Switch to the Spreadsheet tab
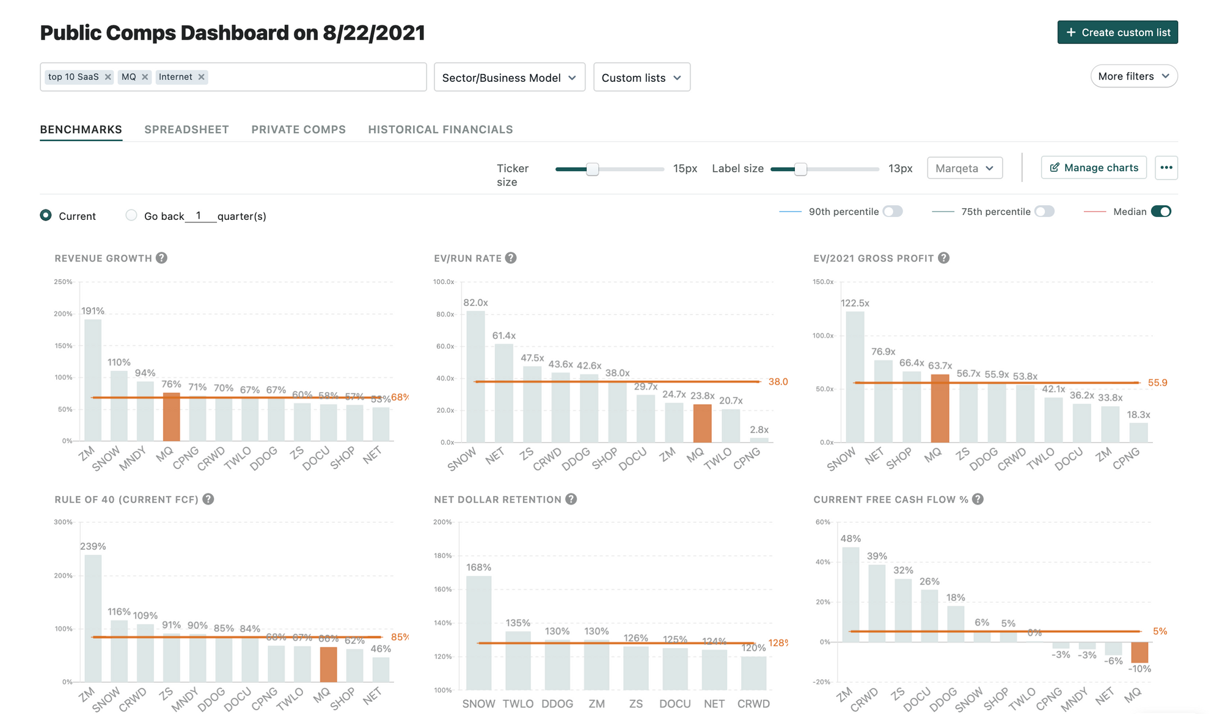This screenshot has width=1222, height=714. (186, 129)
